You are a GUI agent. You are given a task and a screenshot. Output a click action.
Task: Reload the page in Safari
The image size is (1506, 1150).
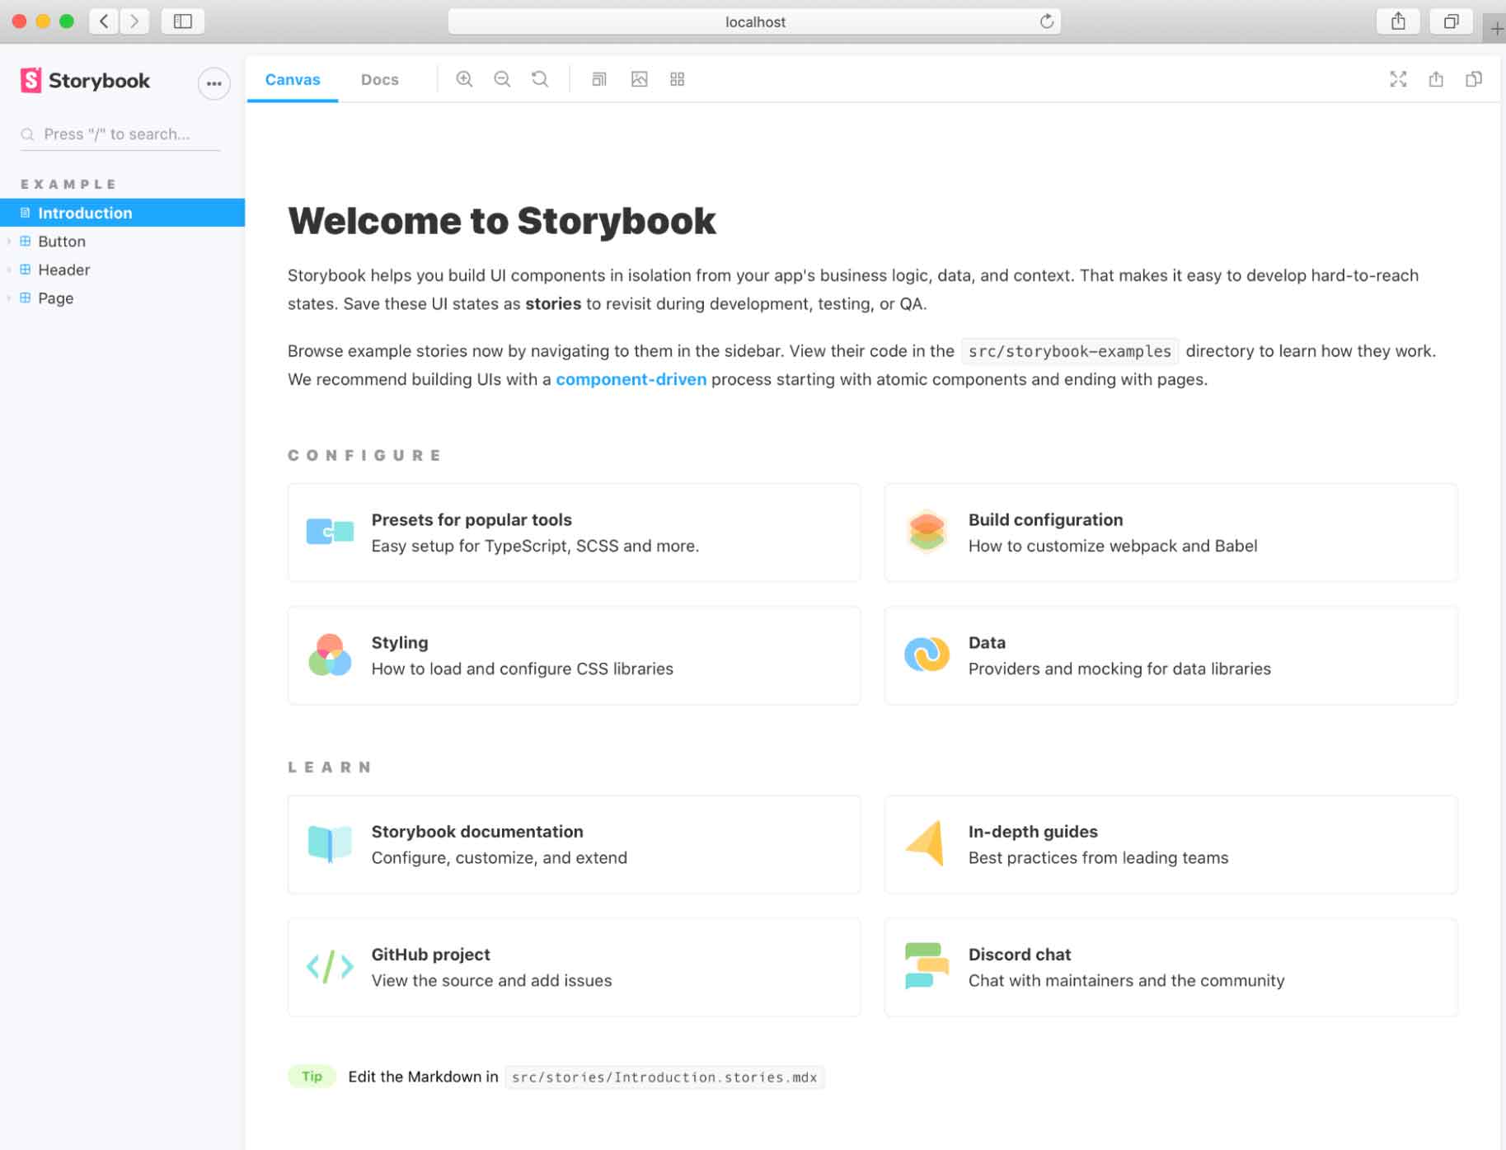(x=1046, y=21)
